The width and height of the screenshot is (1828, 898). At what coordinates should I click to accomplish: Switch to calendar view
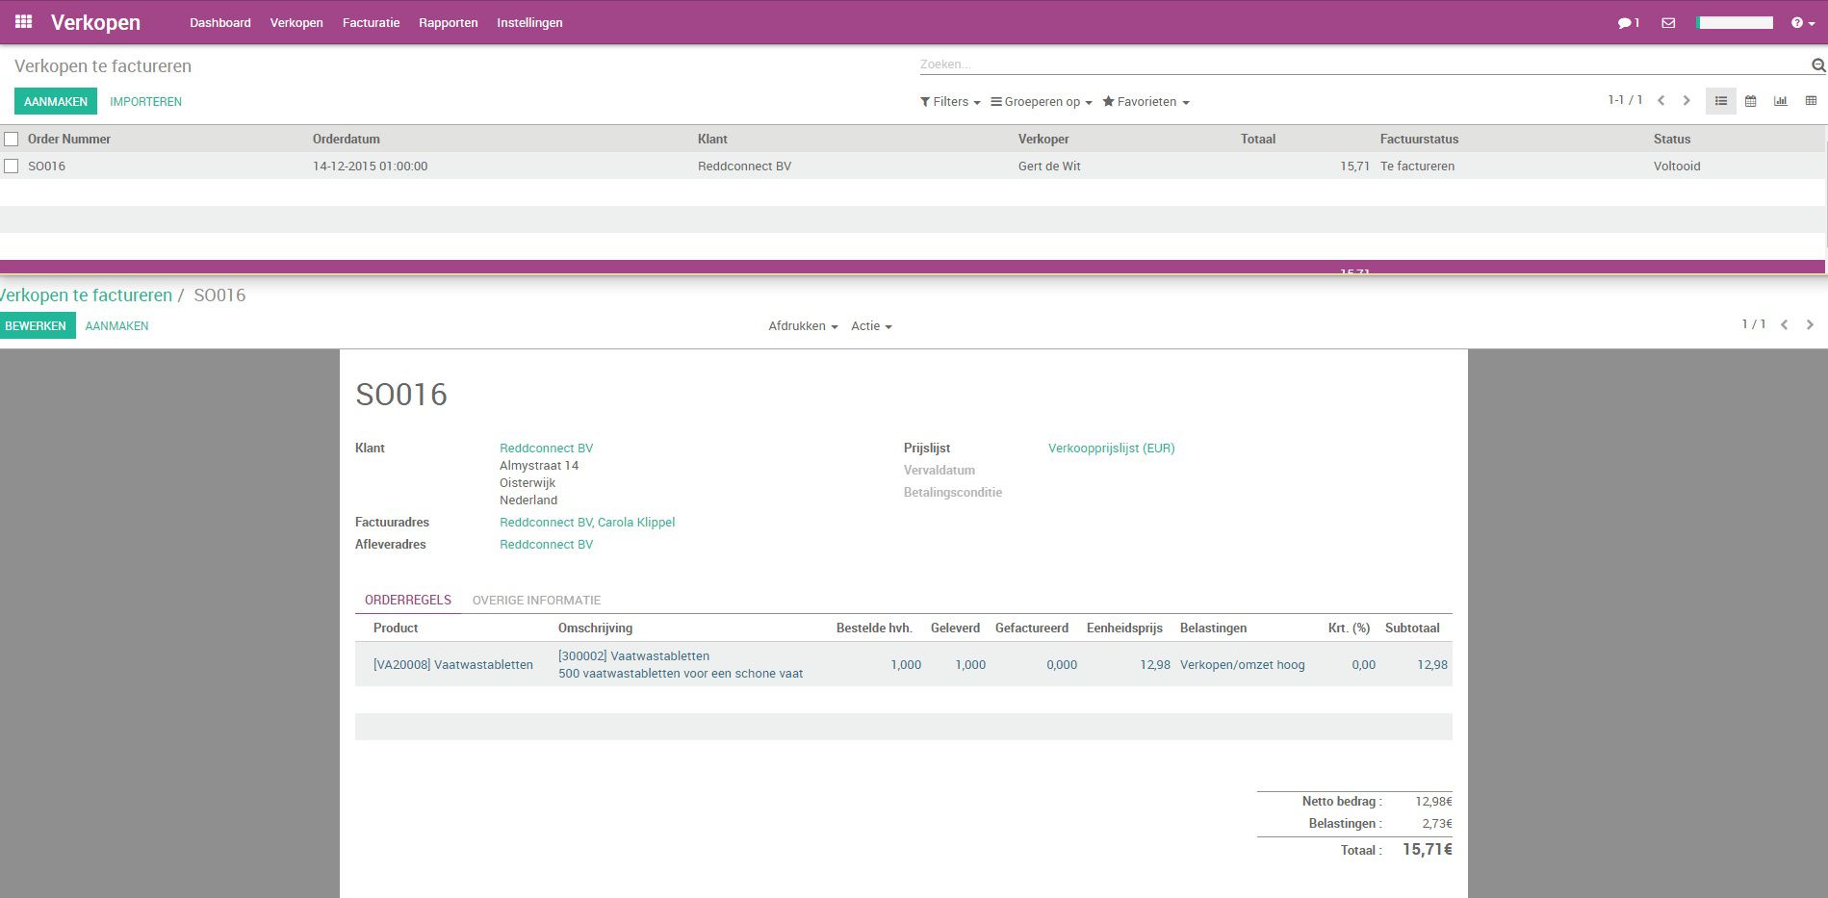coord(1750,101)
